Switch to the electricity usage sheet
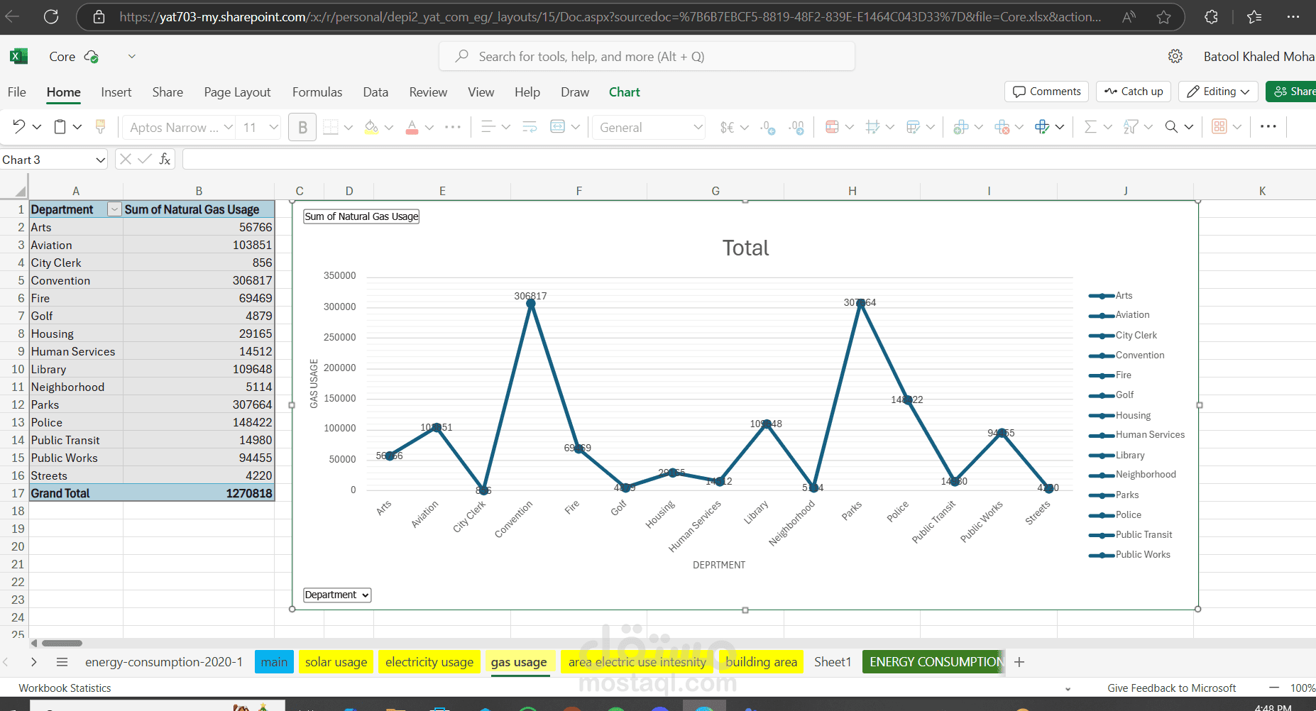The width and height of the screenshot is (1316, 711). [x=429, y=662]
